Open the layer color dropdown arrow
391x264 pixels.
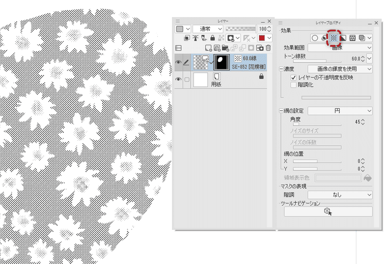(x=269, y=38)
